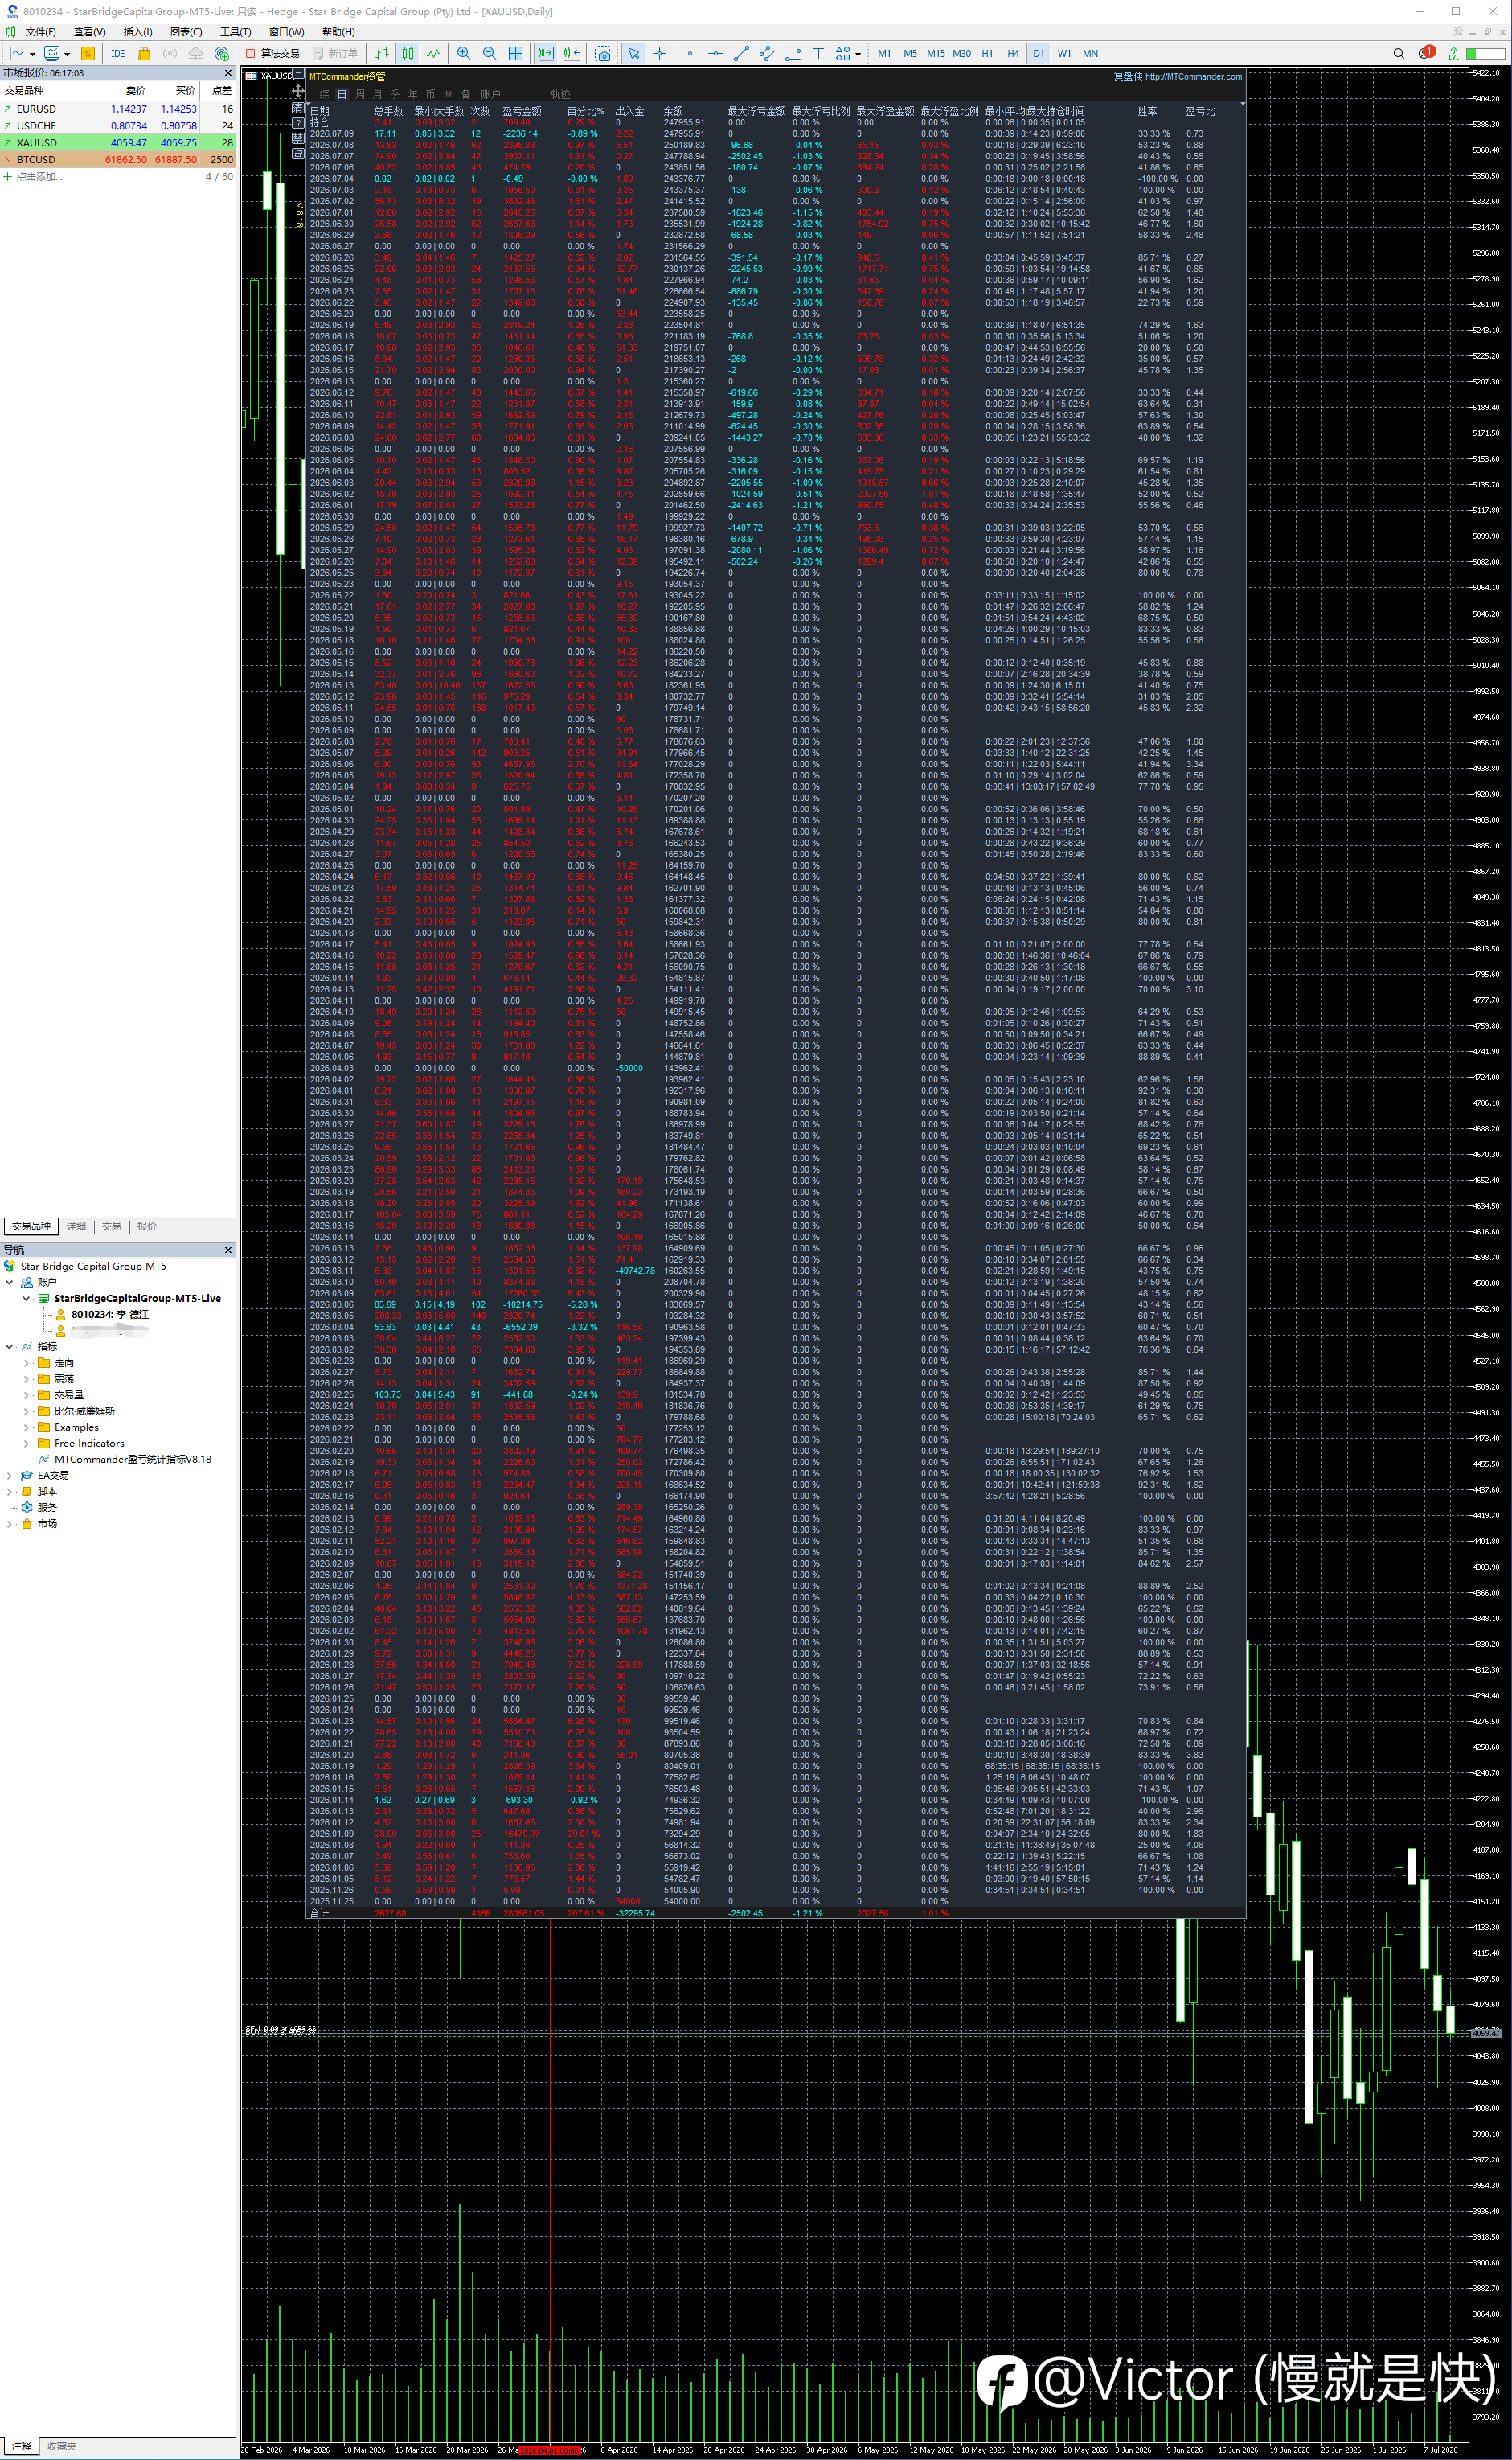Toggle the 算法交易 algo trading button
Screen dimensions: 1512x2460
pyautogui.click(x=273, y=54)
